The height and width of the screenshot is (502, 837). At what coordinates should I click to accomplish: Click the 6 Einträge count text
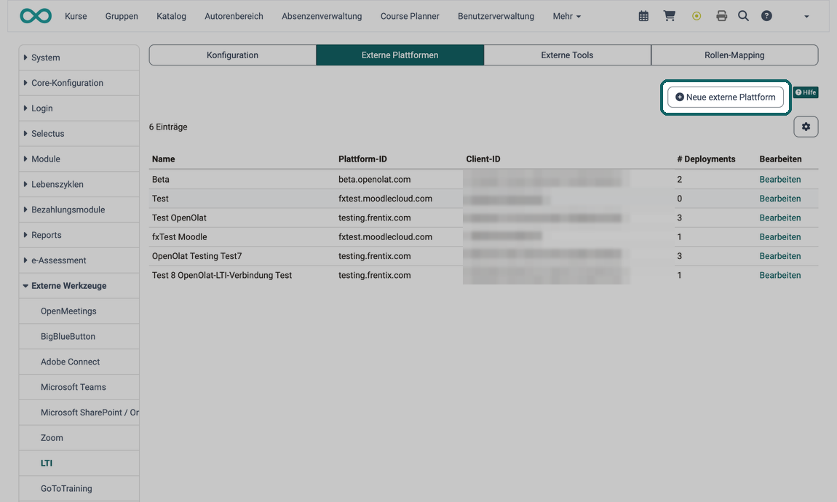coord(168,127)
